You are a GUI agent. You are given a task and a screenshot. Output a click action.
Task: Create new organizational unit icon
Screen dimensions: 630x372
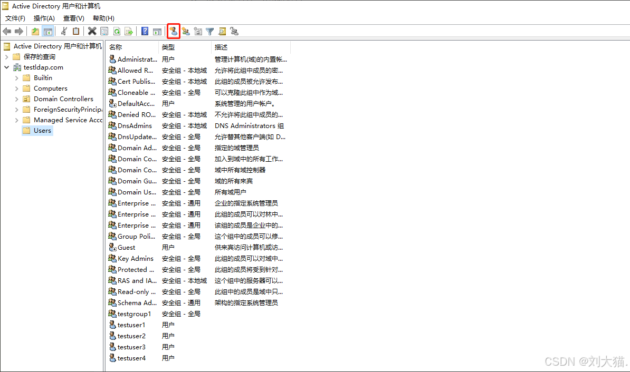(198, 31)
